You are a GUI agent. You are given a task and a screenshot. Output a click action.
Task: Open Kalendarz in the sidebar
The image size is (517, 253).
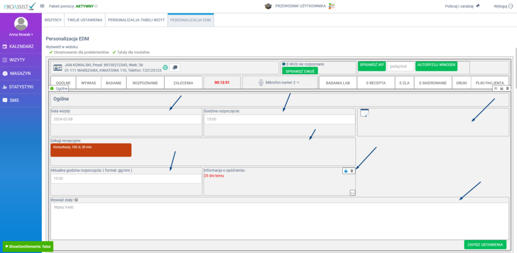pyautogui.click(x=21, y=46)
